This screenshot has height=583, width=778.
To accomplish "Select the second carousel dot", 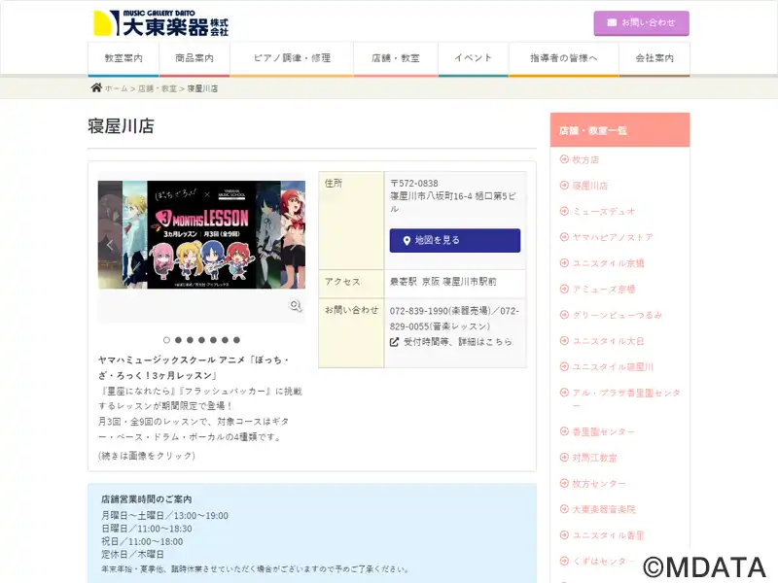I will tap(178, 340).
